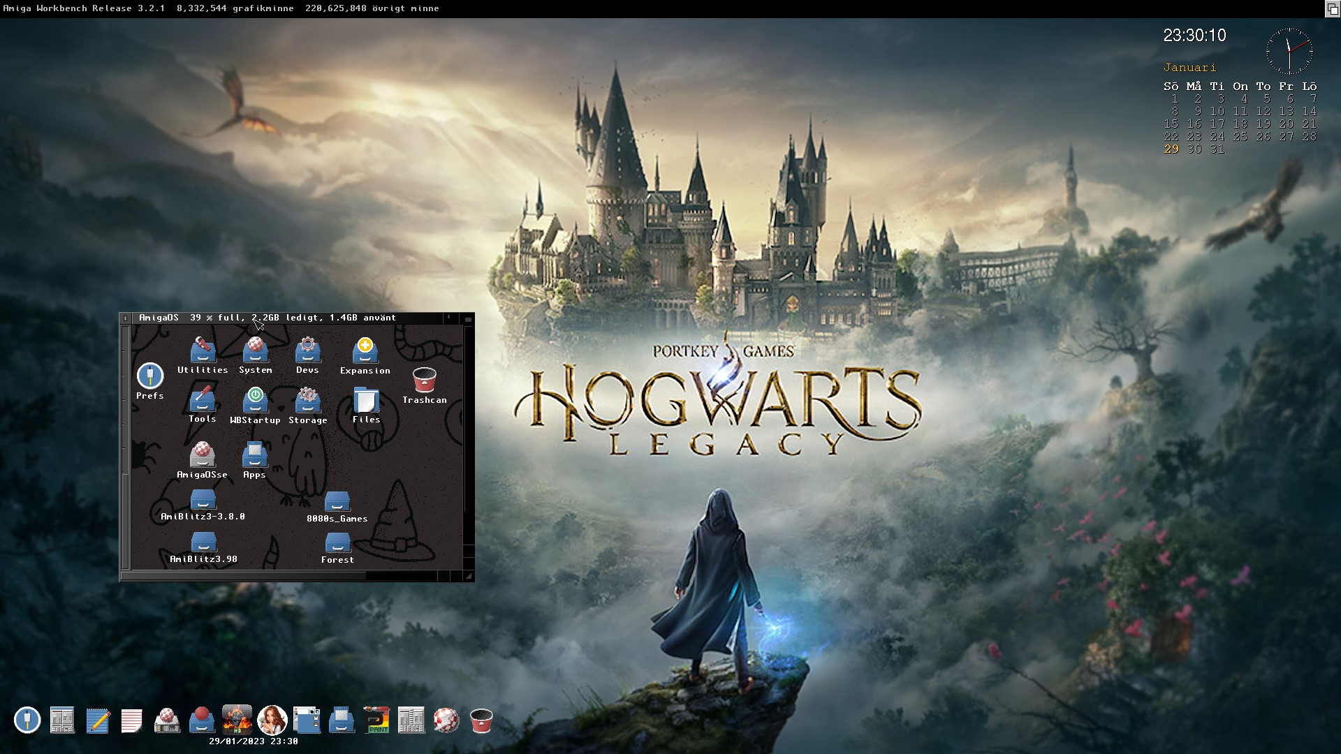Select highlighted day 29 in calendar

point(1171,149)
